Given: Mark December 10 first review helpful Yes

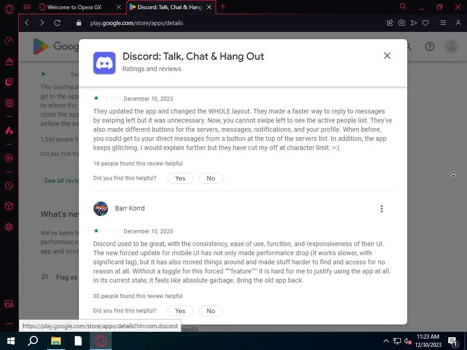Looking at the screenshot, I should [180, 178].
